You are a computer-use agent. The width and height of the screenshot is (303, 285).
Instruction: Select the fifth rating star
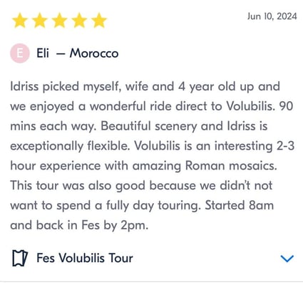99,21
